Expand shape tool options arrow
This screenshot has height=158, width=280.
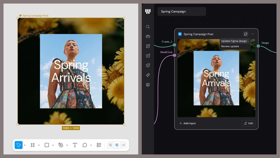(53, 145)
